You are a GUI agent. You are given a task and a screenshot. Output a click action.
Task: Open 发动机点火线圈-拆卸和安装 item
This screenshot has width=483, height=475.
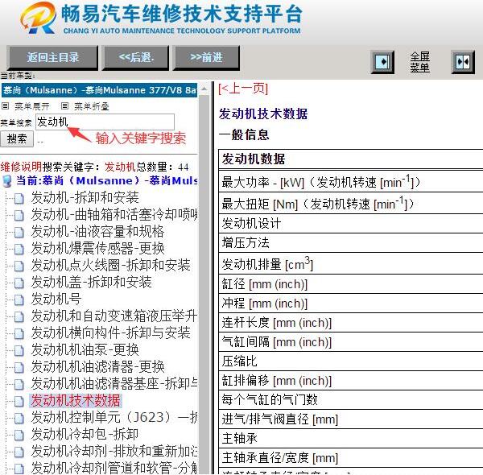(110, 265)
